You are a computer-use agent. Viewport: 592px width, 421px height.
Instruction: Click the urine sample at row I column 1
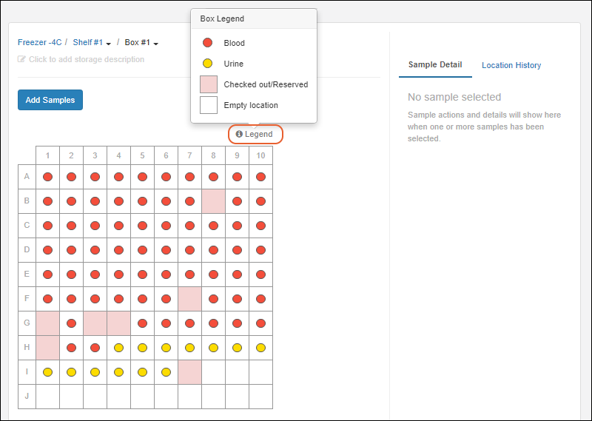[47, 372]
